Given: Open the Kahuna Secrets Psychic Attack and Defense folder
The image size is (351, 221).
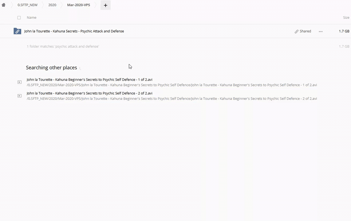Looking at the screenshot, I should coord(74,31).
